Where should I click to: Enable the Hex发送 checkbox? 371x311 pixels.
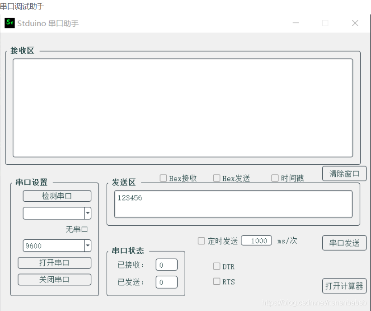pos(216,178)
